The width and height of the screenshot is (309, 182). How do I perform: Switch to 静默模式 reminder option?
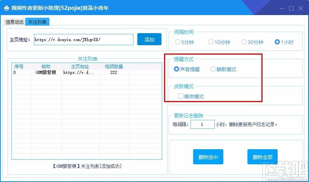tap(223, 69)
